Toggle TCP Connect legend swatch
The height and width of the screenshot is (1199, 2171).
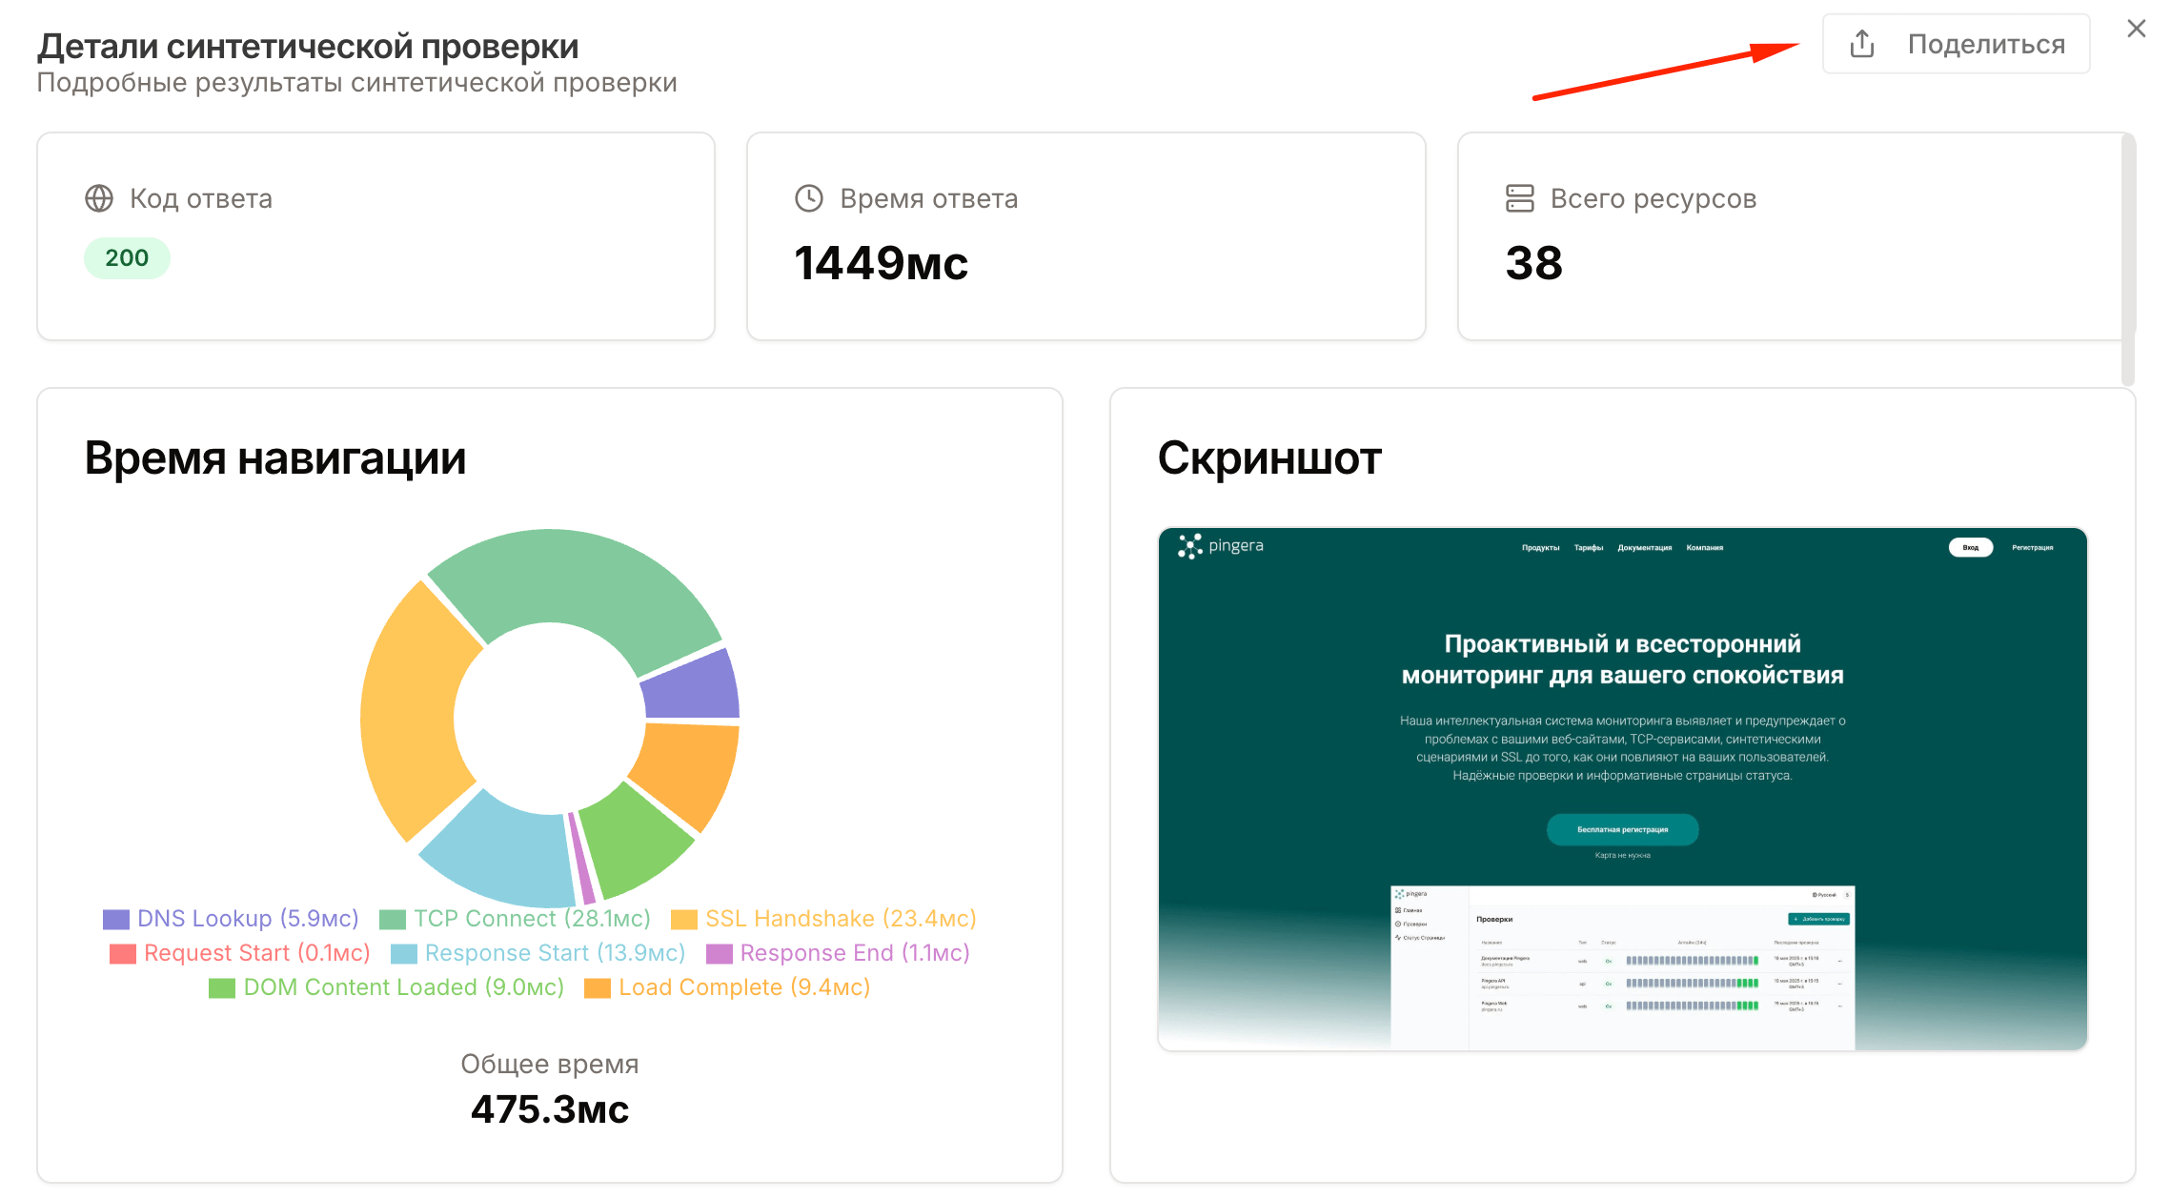[x=393, y=919]
